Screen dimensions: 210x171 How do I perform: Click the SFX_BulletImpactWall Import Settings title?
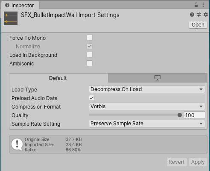(70, 15)
